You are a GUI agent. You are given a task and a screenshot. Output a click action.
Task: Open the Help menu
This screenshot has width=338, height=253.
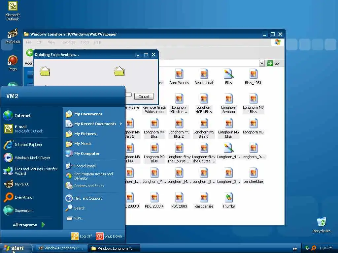click(x=97, y=42)
